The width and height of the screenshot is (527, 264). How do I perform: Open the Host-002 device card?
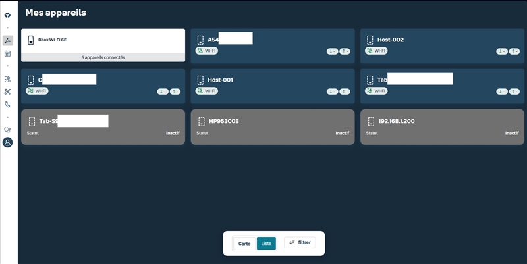point(442,46)
